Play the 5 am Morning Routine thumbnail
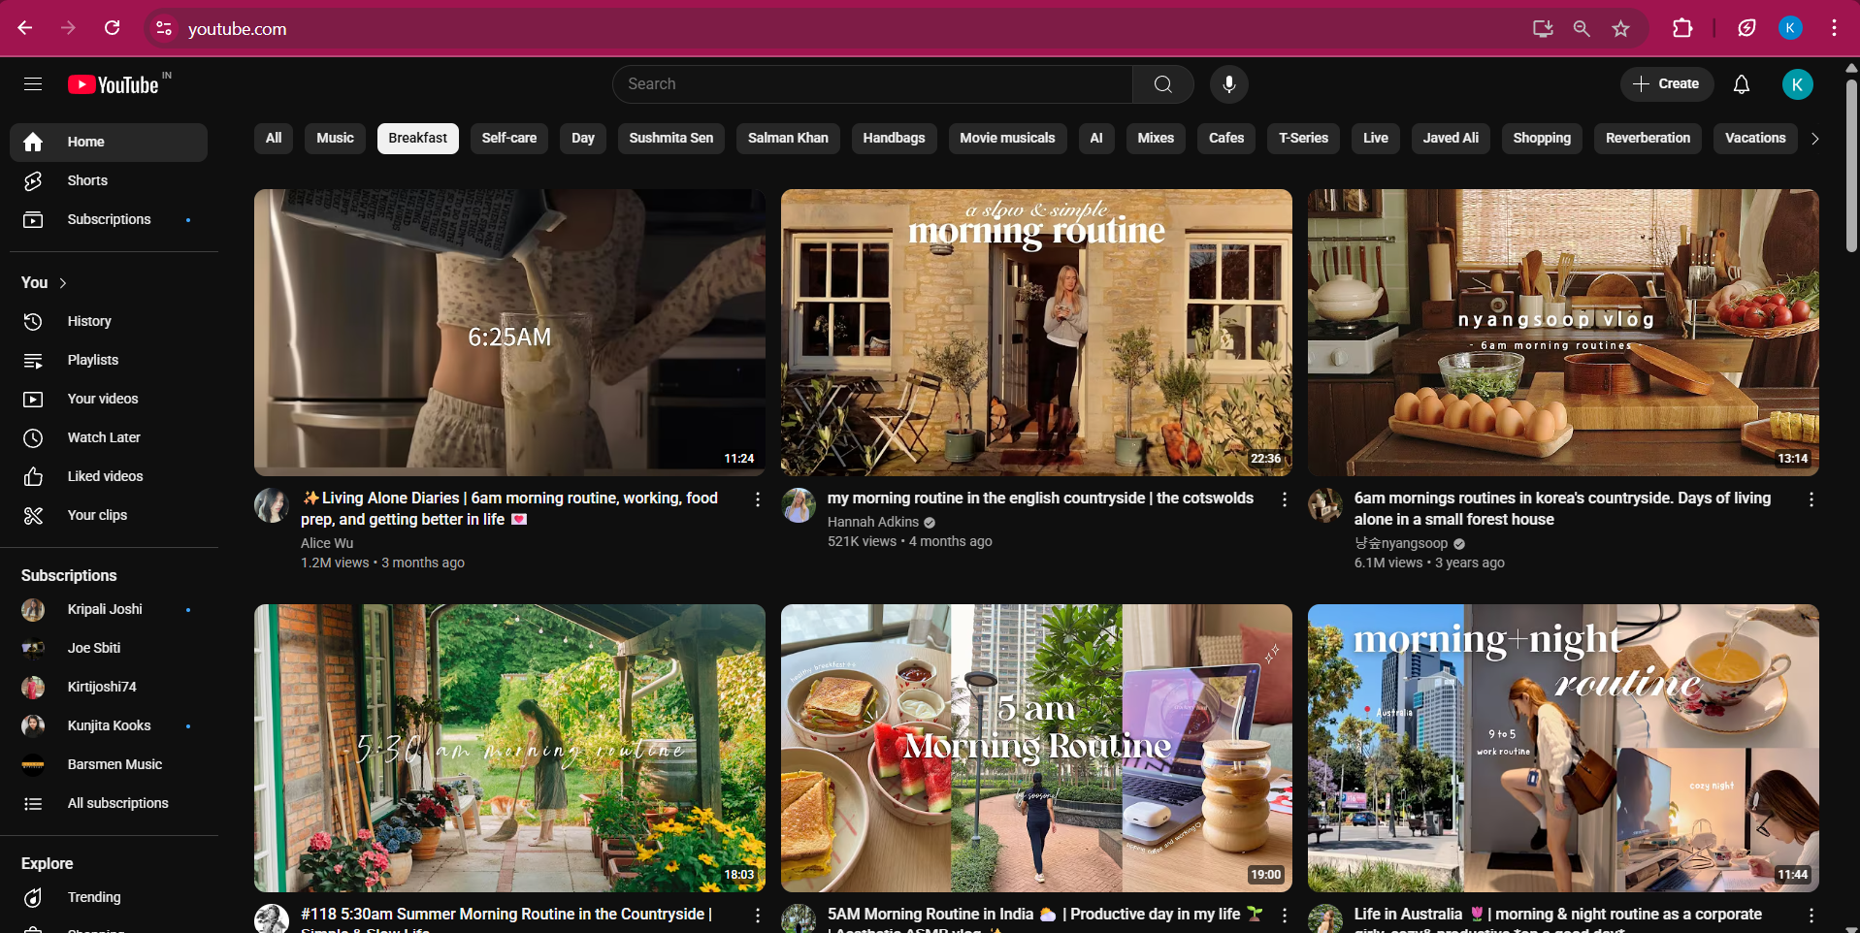 coord(1036,749)
